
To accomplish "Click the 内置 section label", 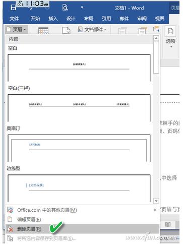I will 14,39.
